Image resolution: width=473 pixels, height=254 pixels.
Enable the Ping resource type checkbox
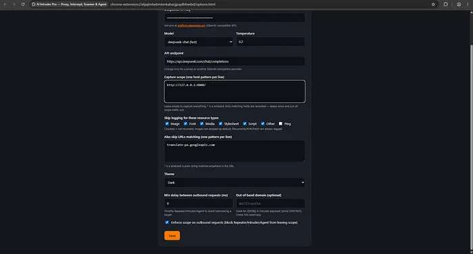click(280, 124)
